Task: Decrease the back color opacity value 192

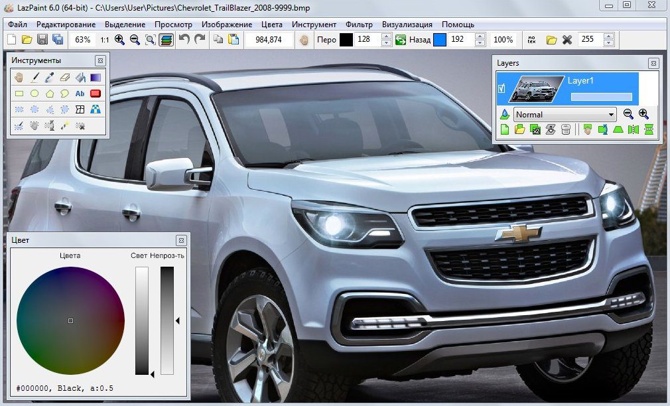Action: [x=480, y=43]
